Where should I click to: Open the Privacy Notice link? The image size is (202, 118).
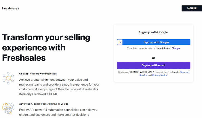[x=160, y=75]
